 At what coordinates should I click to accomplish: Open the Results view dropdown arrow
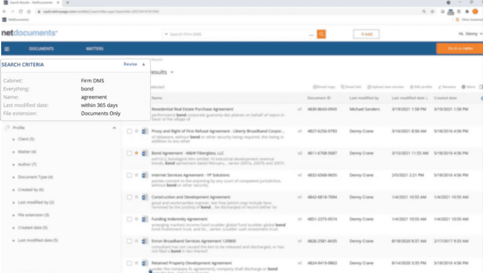point(172,72)
